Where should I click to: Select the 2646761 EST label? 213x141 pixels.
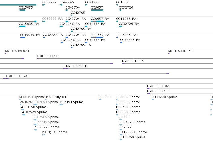[27, 102]
